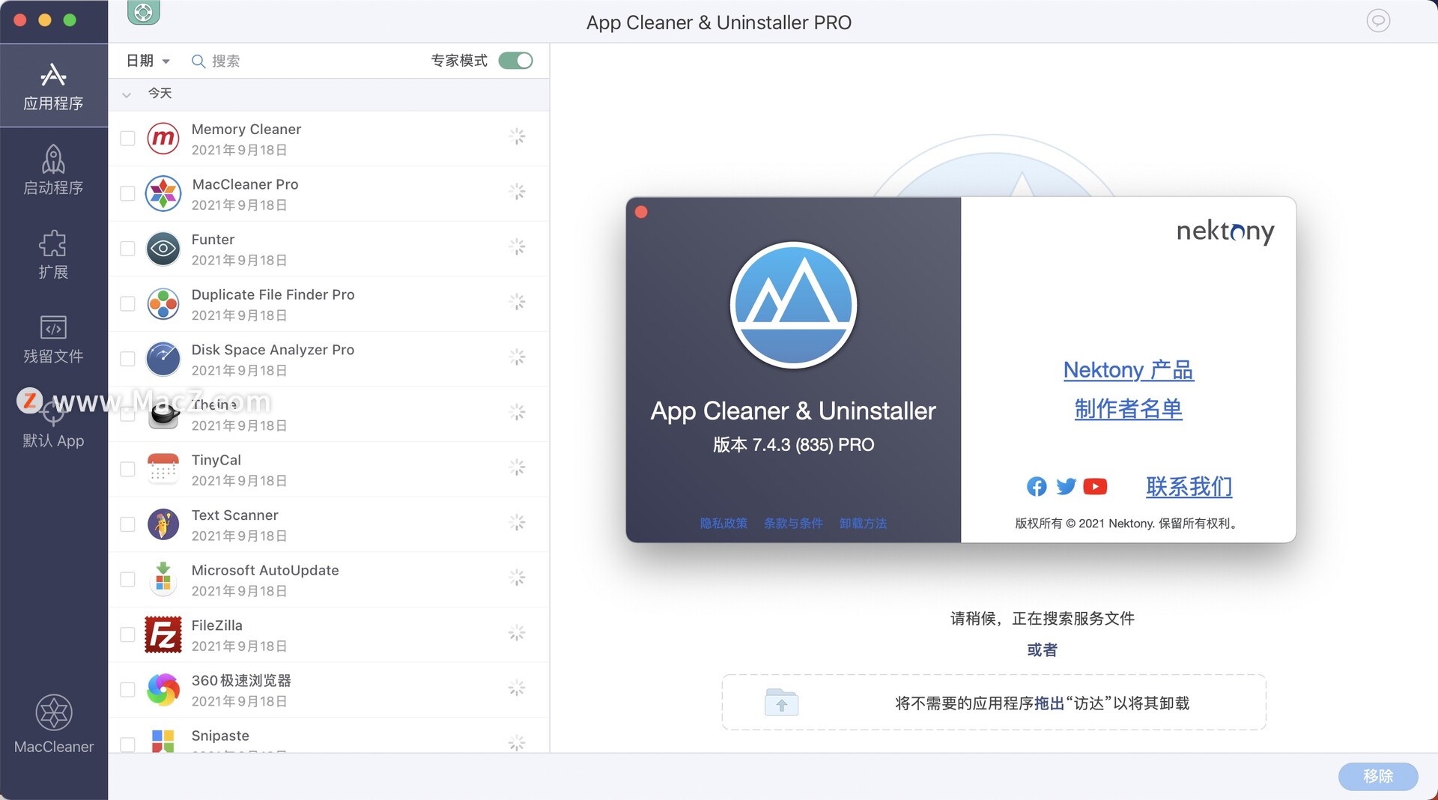Select the Snipaste row name
The height and width of the screenshot is (800, 1438).
click(x=220, y=736)
